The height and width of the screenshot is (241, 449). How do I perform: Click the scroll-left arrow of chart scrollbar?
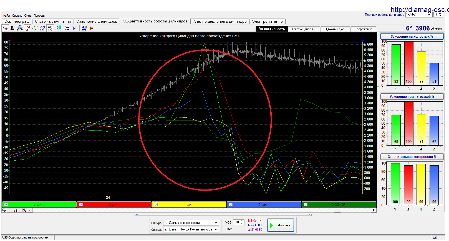[x=30, y=210]
